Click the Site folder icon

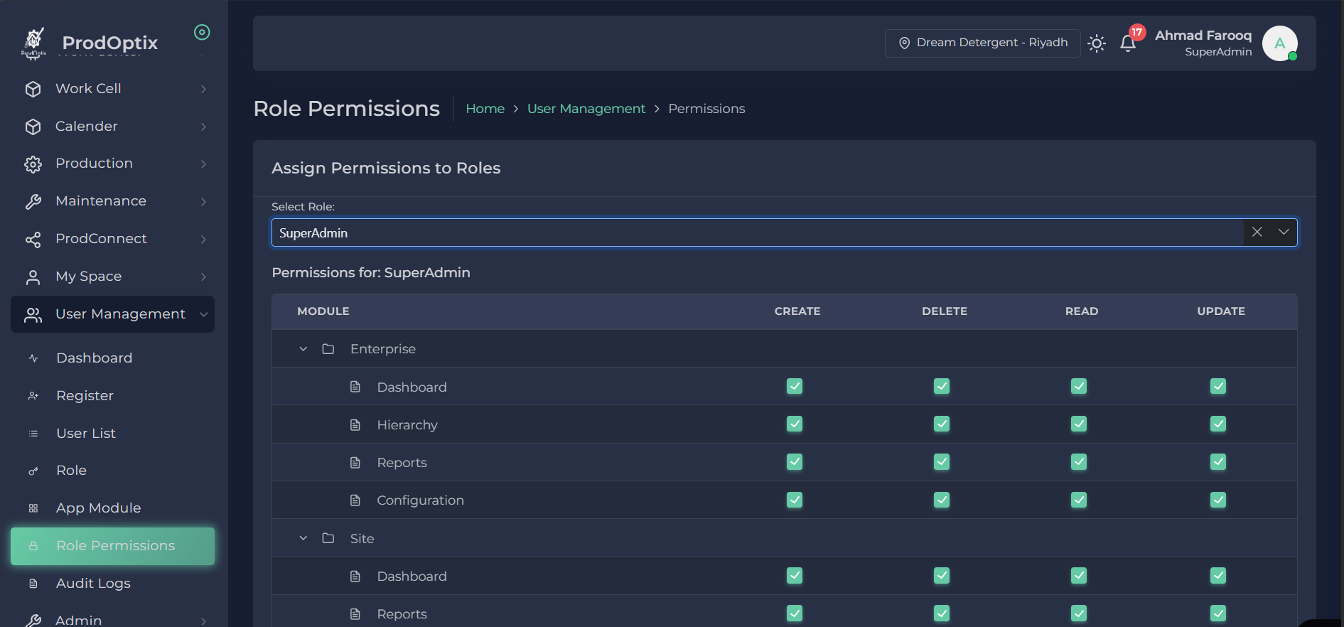pos(328,538)
